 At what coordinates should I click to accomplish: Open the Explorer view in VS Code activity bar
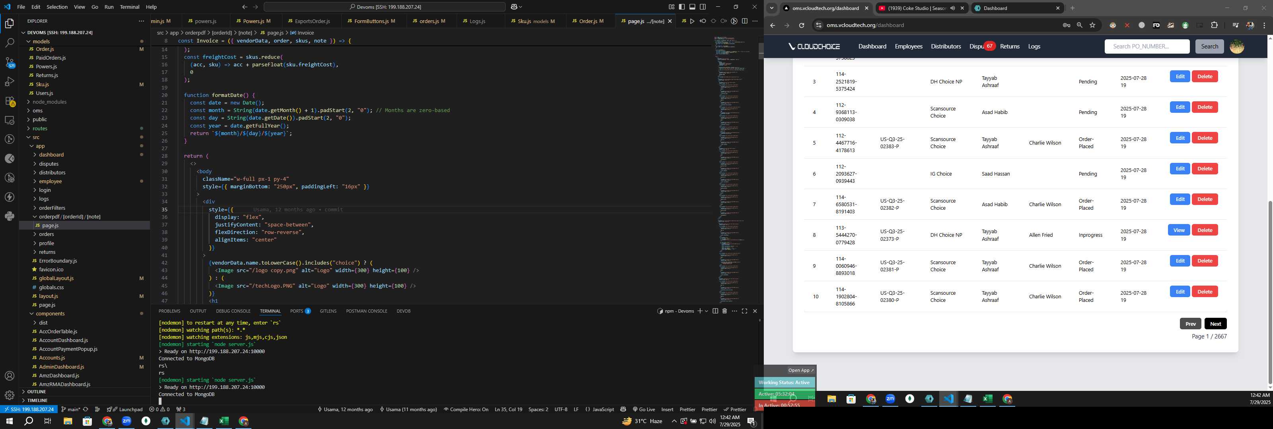coord(10,23)
